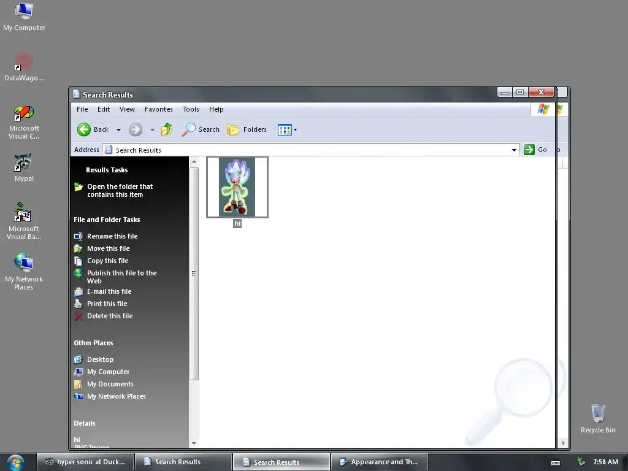Viewport: 628px width, 471px height.
Task: Select My Computer desktop icon
Action: [24, 17]
